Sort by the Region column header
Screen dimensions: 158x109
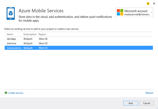pyautogui.click(x=42, y=34)
